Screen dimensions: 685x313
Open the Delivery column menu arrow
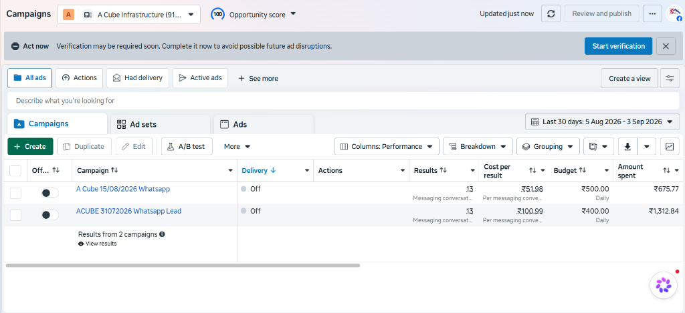[306, 170]
